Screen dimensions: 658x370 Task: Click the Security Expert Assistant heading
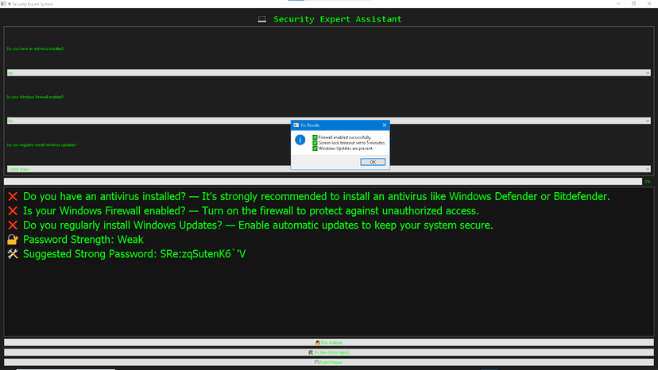tap(338, 19)
